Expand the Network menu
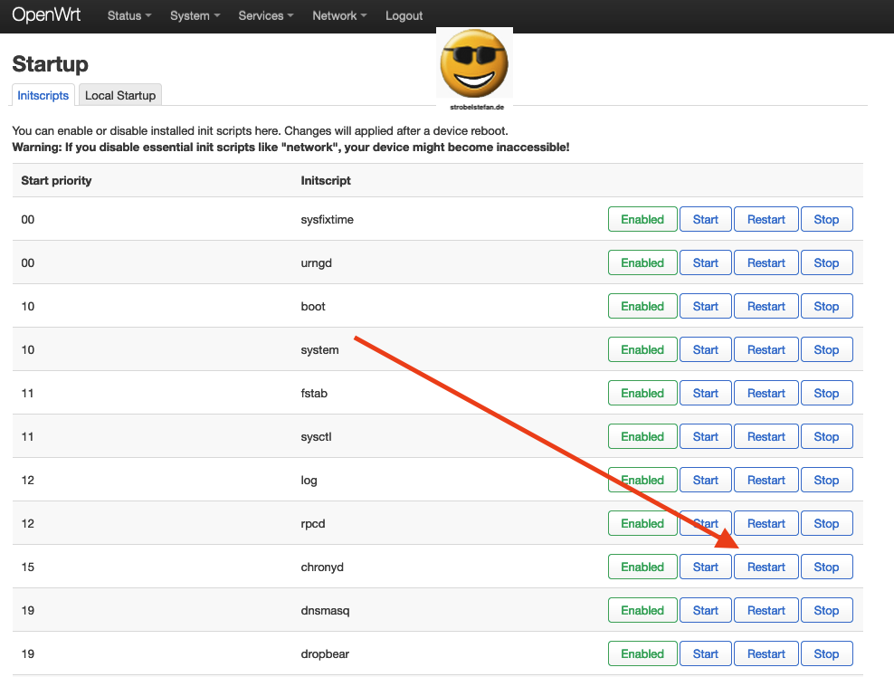894x677 pixels. pos(339,15)
